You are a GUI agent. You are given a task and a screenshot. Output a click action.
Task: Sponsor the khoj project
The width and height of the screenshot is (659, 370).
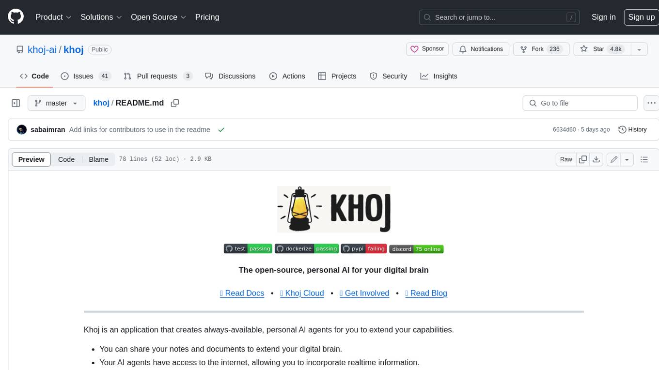pyautogui.click(x=427, y=49)
